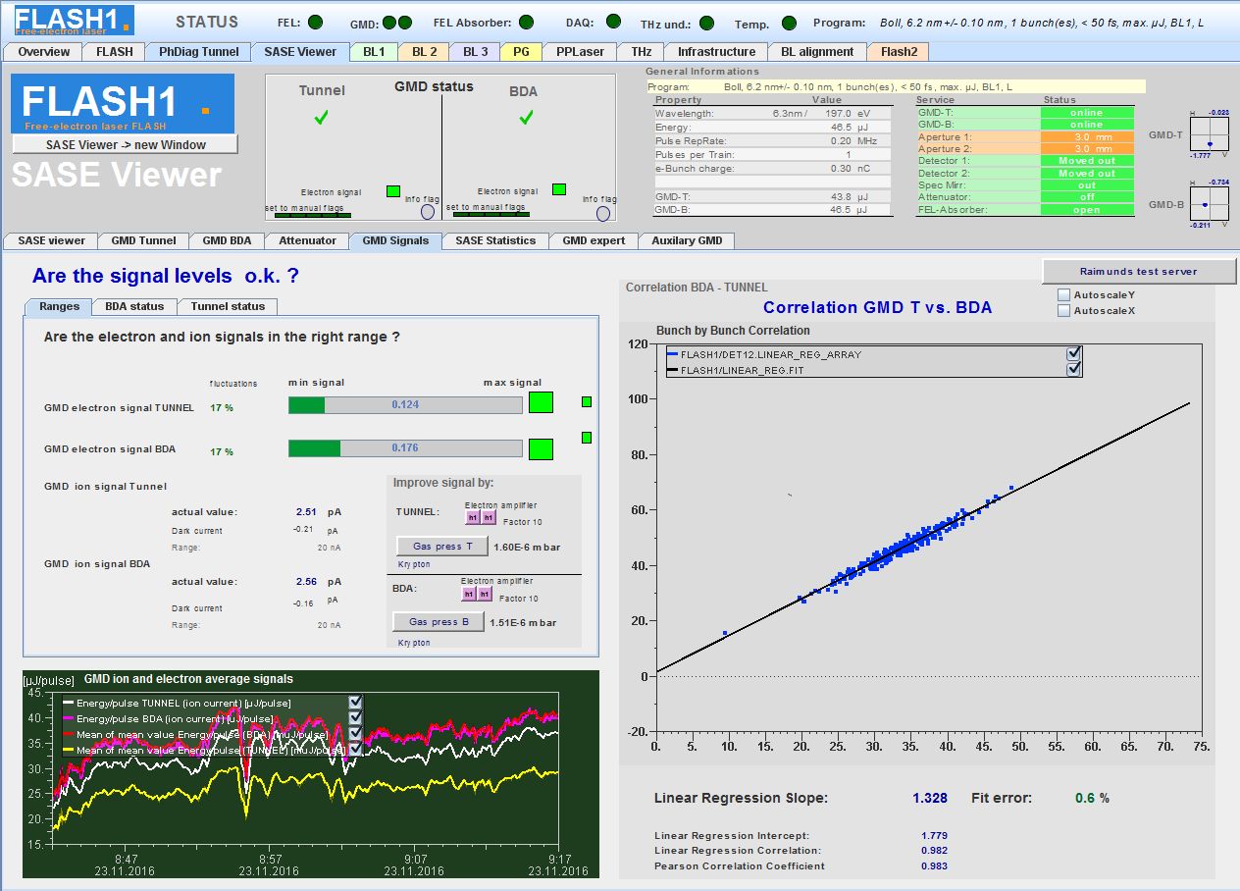Click the Gas press T button
The image size is (1240, 891).
pyautogui.click(x=441, y=547)
